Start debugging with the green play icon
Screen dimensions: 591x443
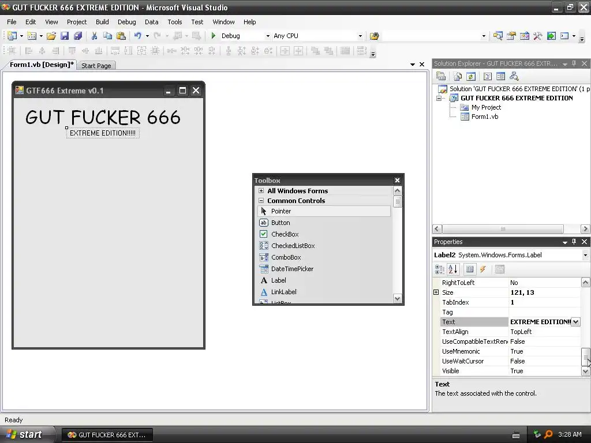pos(214,36)
